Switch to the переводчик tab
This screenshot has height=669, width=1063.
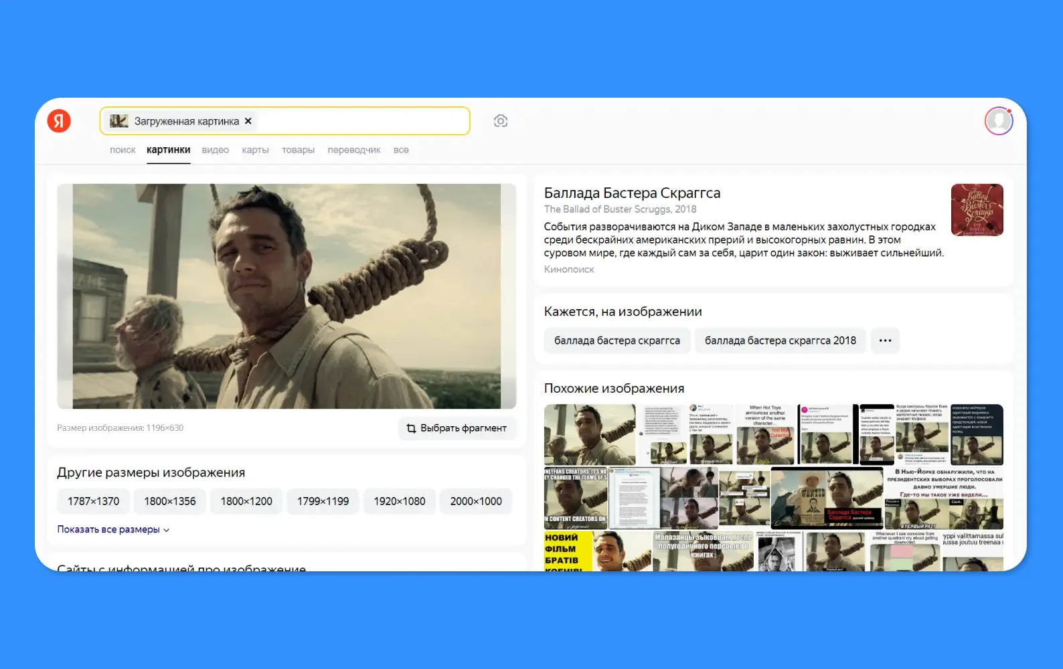tap(354, 150)
